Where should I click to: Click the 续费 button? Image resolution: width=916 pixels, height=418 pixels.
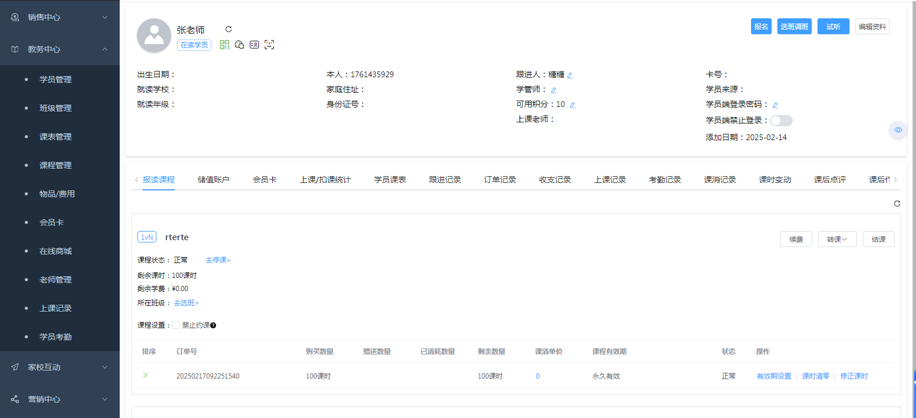pos(796,239)
